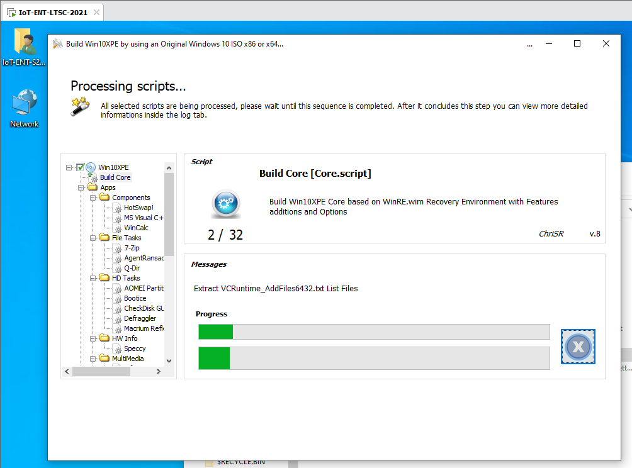Screen dimensions: 632x468
Task: Click the title bar ellipsis button
Action: pos(529,44)
